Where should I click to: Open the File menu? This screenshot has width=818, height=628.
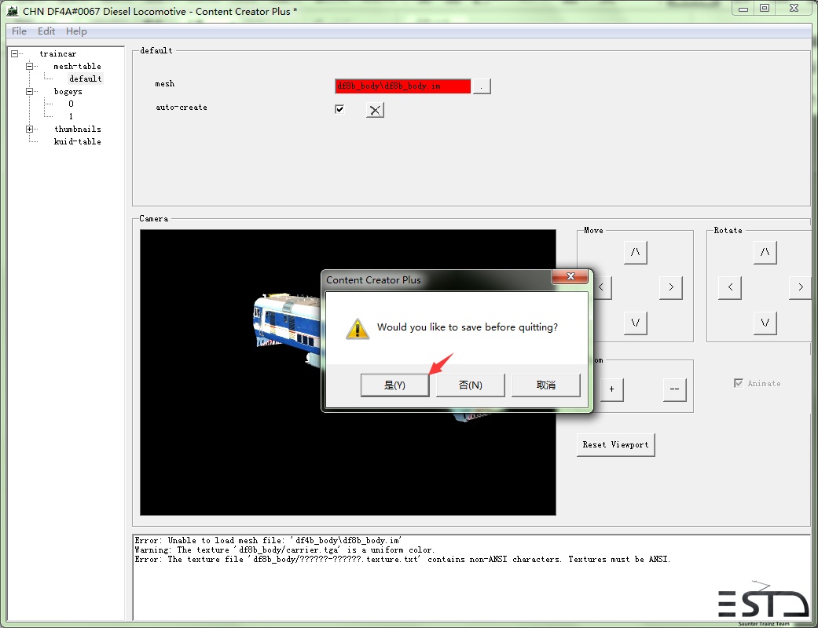click(20, 31)
